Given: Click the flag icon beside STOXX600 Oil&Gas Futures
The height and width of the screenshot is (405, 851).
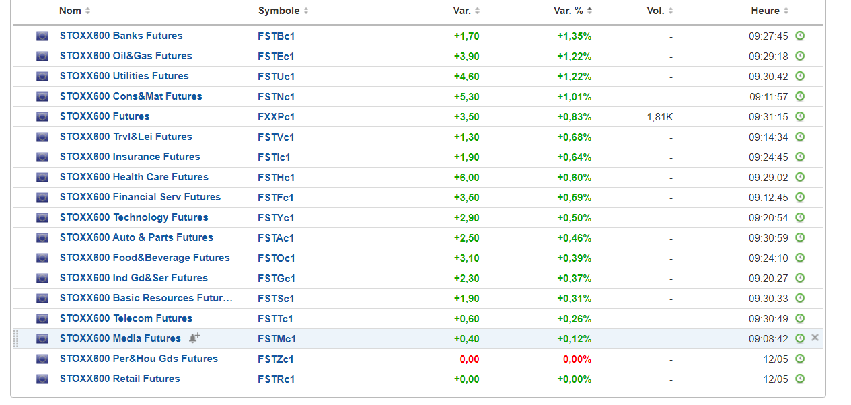Looking at the screenshot, I should pos(42,57).
